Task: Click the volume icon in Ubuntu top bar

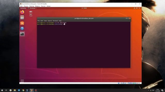Action: point(137,8)
